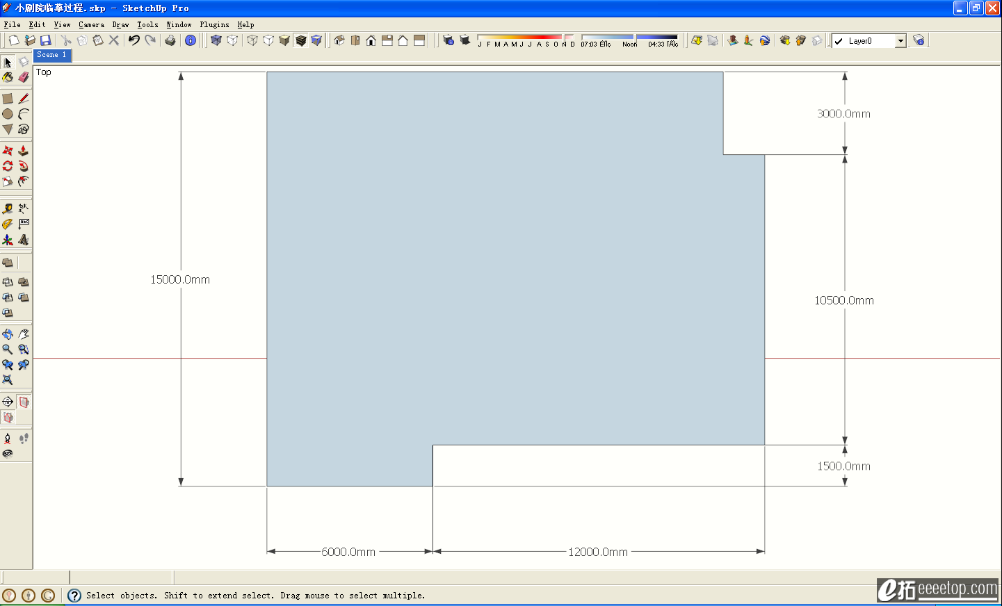This screenshot has height=606, width=1002.
Task: Toggle X-Ray face style
Action: (216, 40)
